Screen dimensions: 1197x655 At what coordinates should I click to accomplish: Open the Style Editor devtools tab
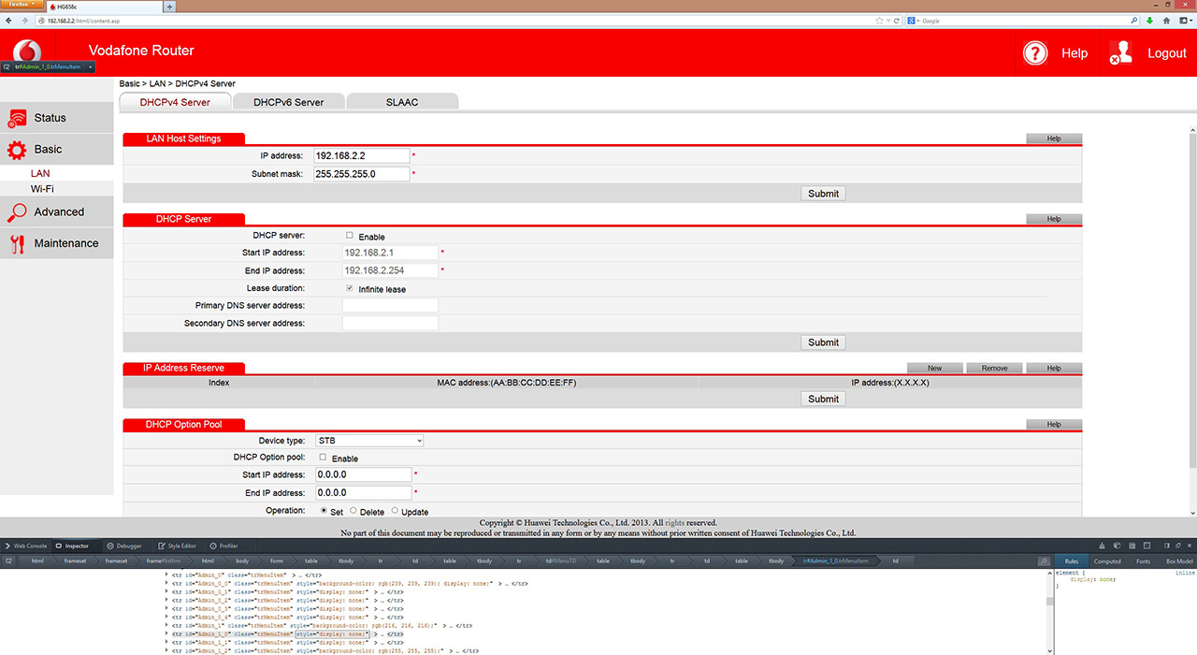pyautogui.click(x=178, y=546)
